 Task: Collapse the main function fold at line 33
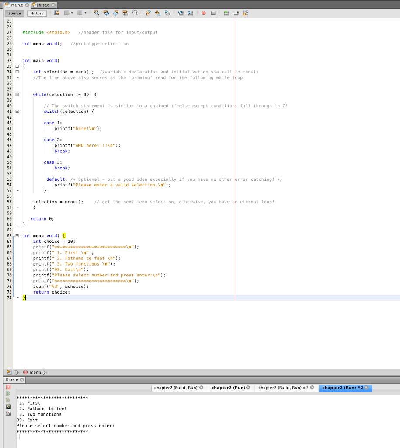point(17,66)
